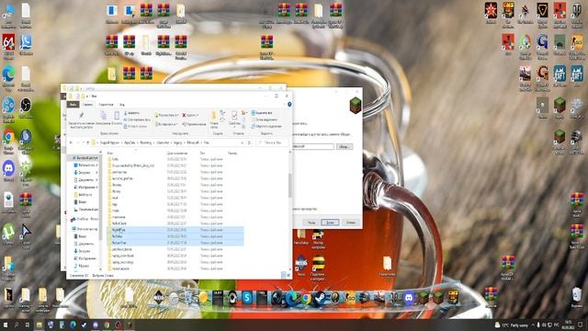The height and width of the screenshot is (331, 588).
Task: Open the Google Chrome desktop shortcut
Action: tap(8, 137)
